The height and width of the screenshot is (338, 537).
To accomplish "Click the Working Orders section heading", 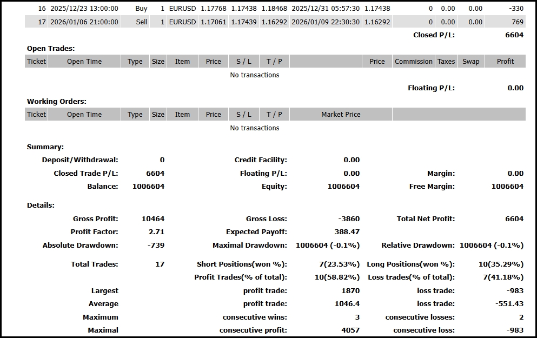I will 57,101.
